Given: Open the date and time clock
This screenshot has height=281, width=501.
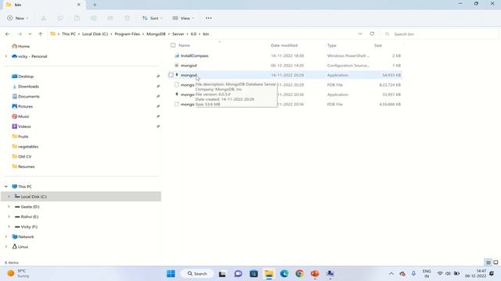Looking at the screenshot, I should pos(475,273).
